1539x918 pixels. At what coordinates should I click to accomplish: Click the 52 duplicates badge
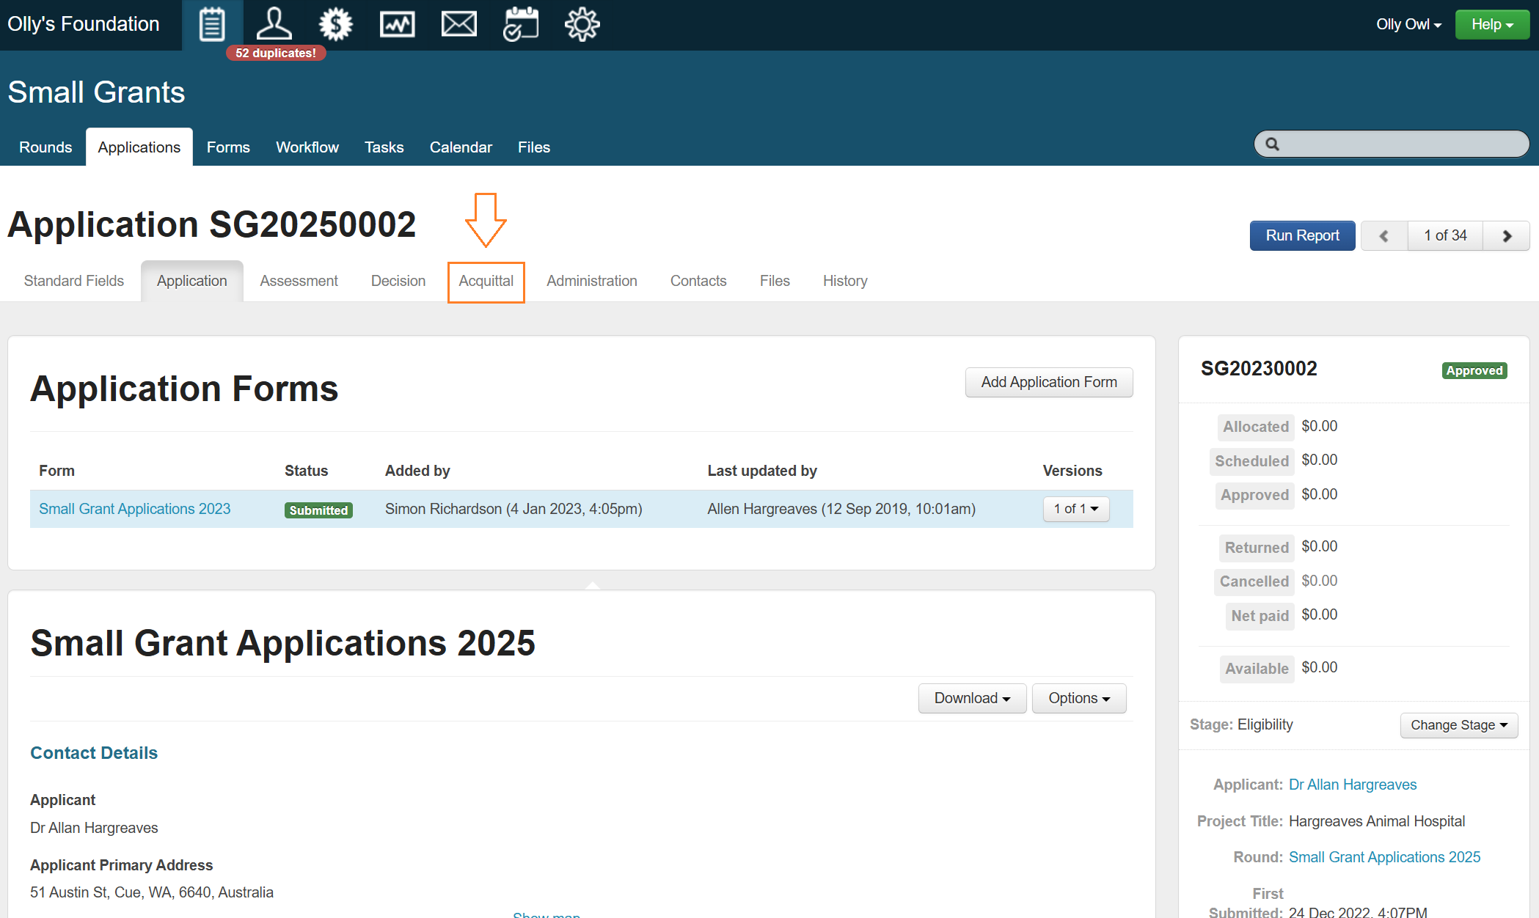276,53
